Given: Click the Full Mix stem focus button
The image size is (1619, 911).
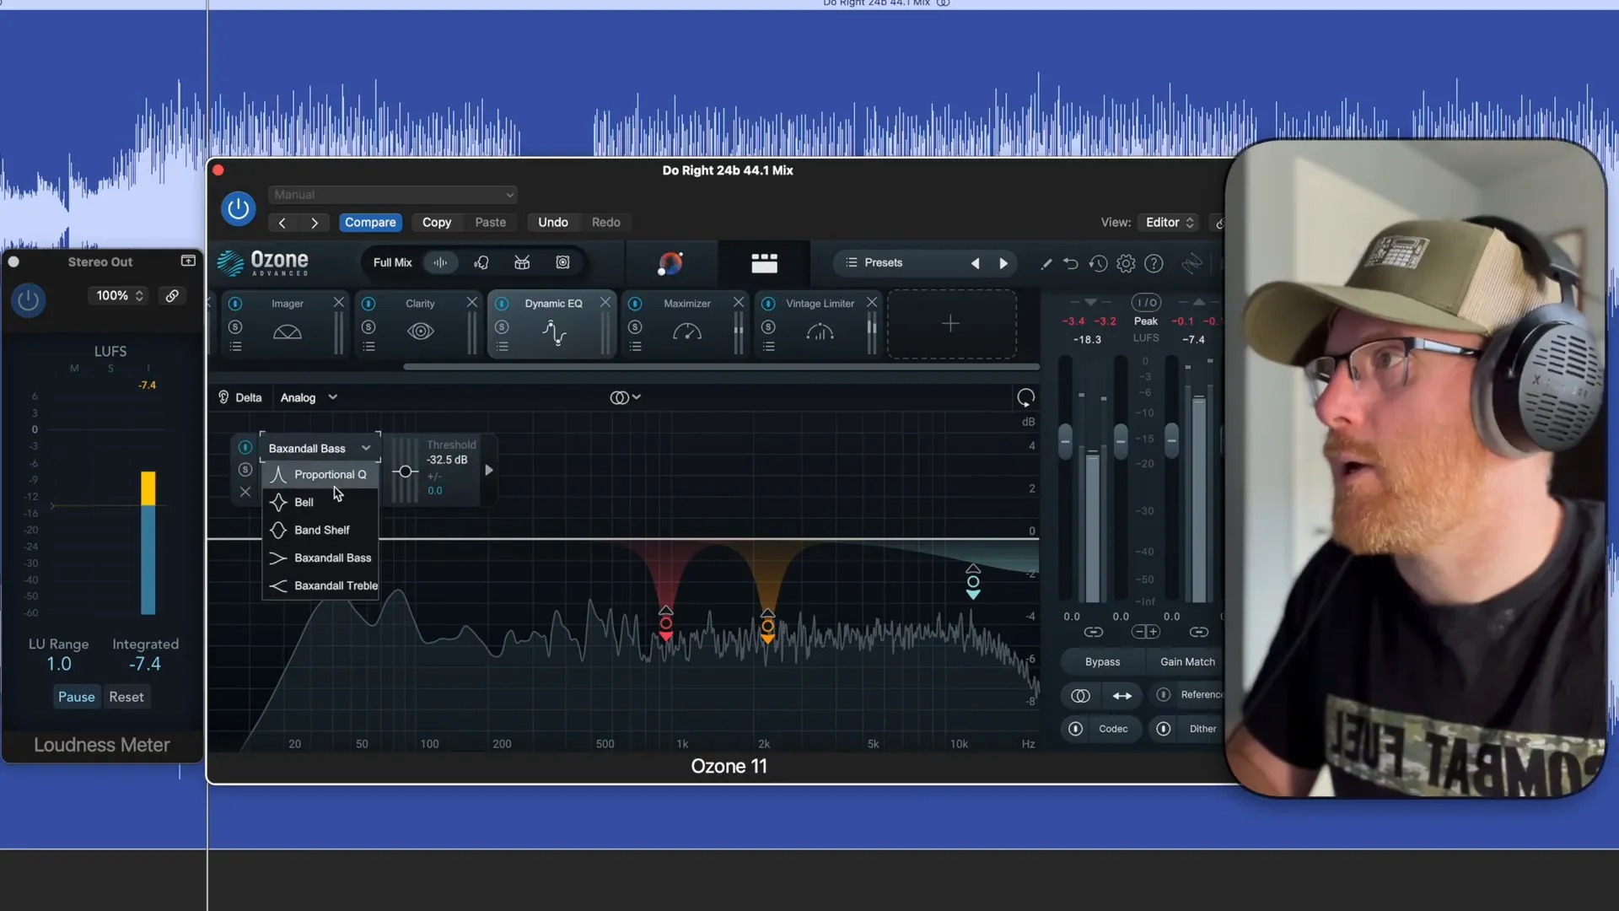Looking at the screenshot, I should (x=393, y=263).
